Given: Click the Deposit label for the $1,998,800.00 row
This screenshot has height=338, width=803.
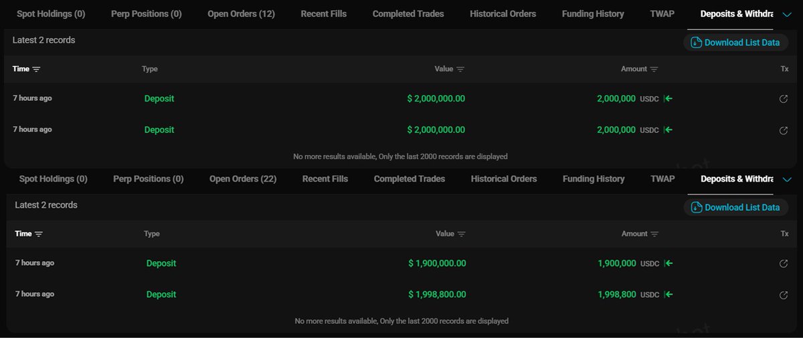Looking at the screenshot, I should point(161,295).
